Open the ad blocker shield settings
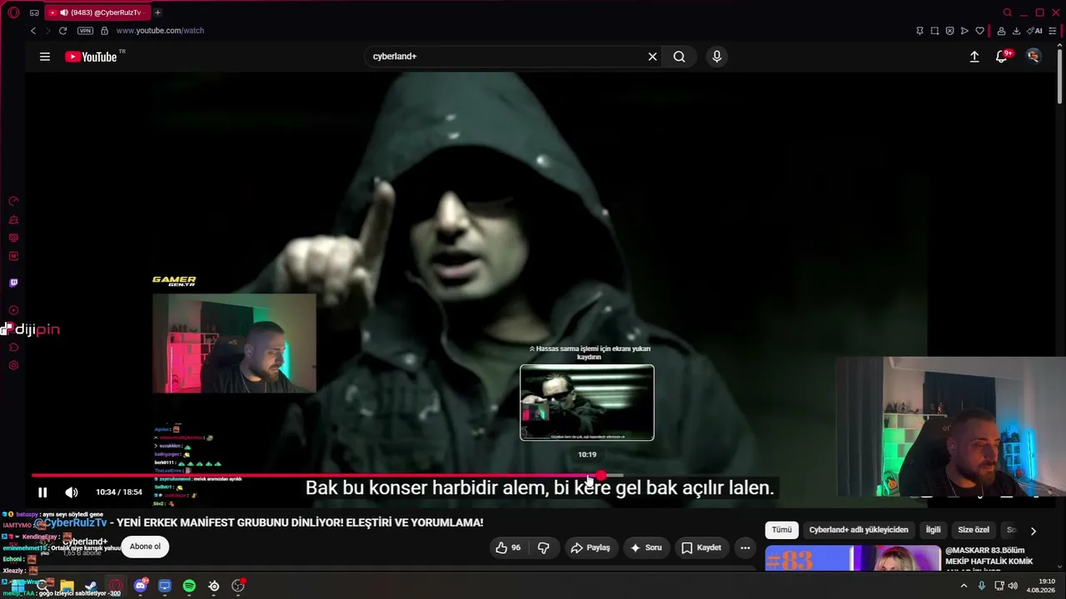Viewport: 1066px width, 599px height. 949,31
